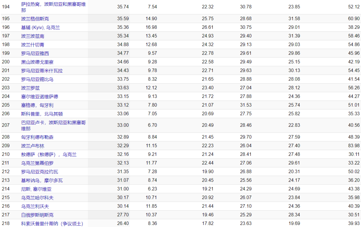Select the 塞尔维亚诺维萨德 link
The image size is (361, 227).
[39, 97]
